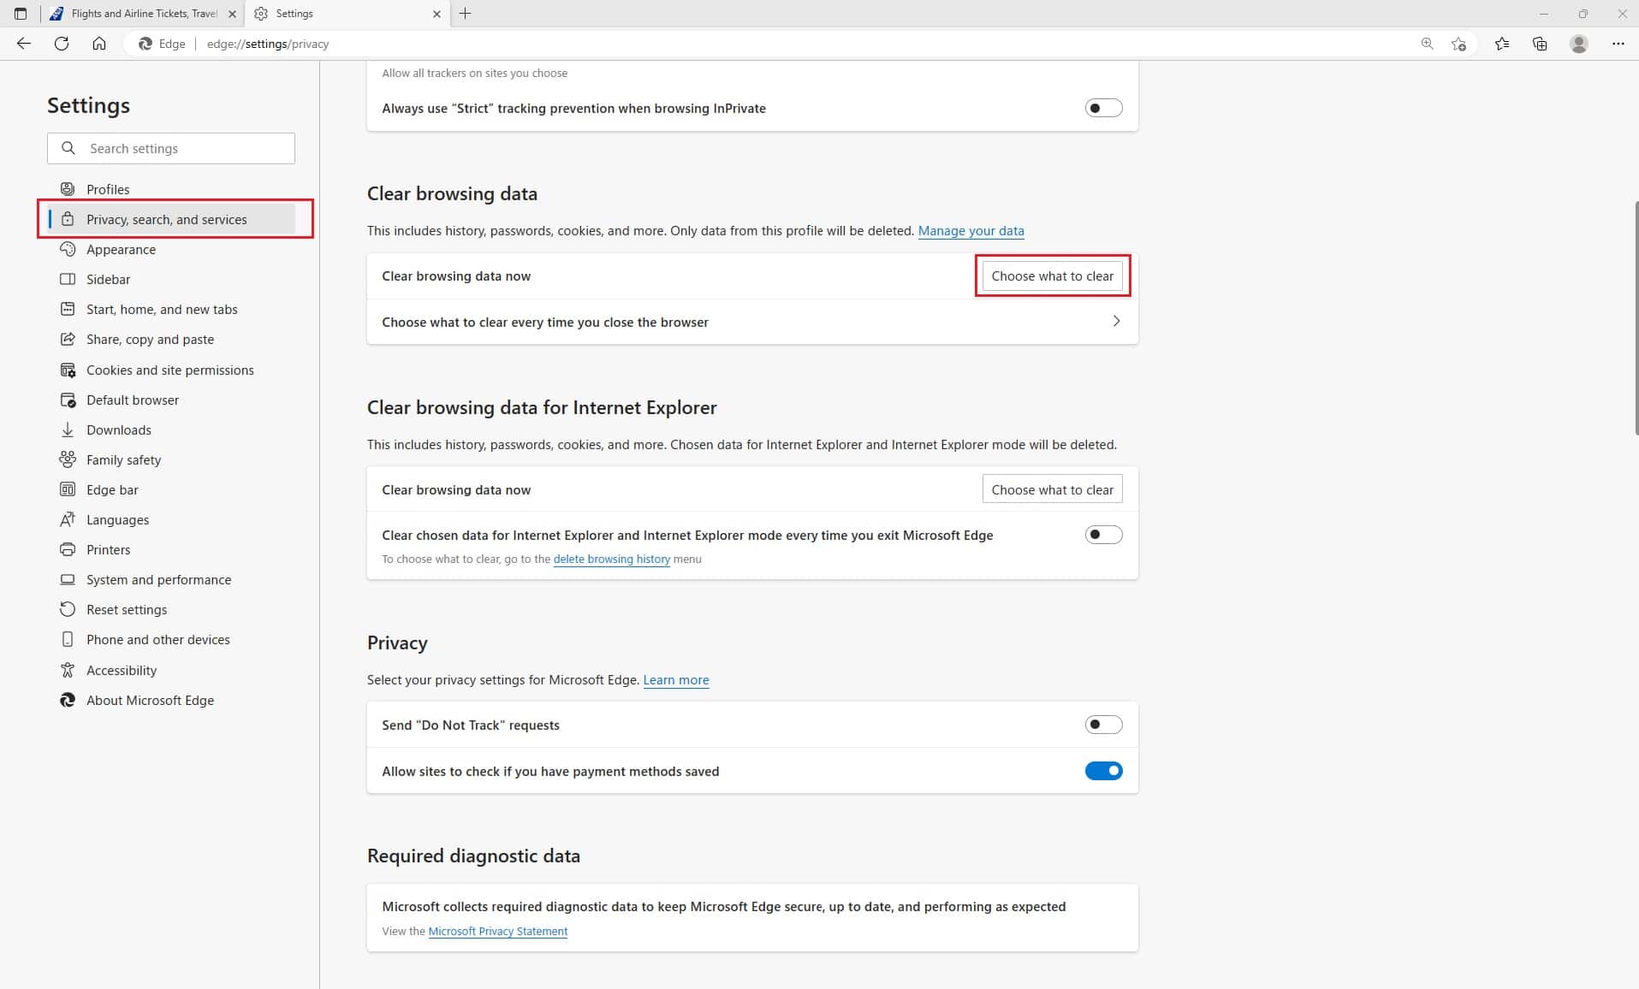Enable Send Do Not Track requests

(1103, 725)
